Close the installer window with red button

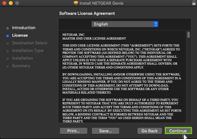click(4, 3)
